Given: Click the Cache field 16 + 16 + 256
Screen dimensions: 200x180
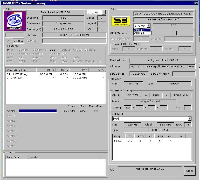Looking at the screenshot, I should coord(64,29).
